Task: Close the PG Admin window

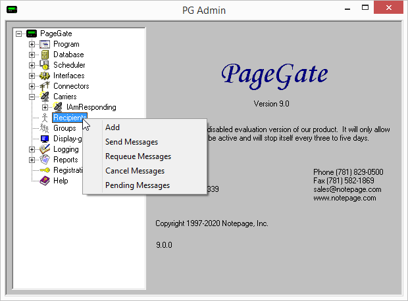Action: coord(389,7)
